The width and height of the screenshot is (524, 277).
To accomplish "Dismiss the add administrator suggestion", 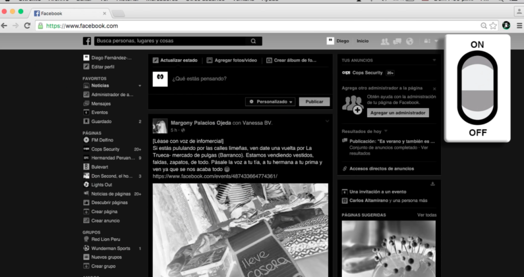I will (x=434, y=89).
